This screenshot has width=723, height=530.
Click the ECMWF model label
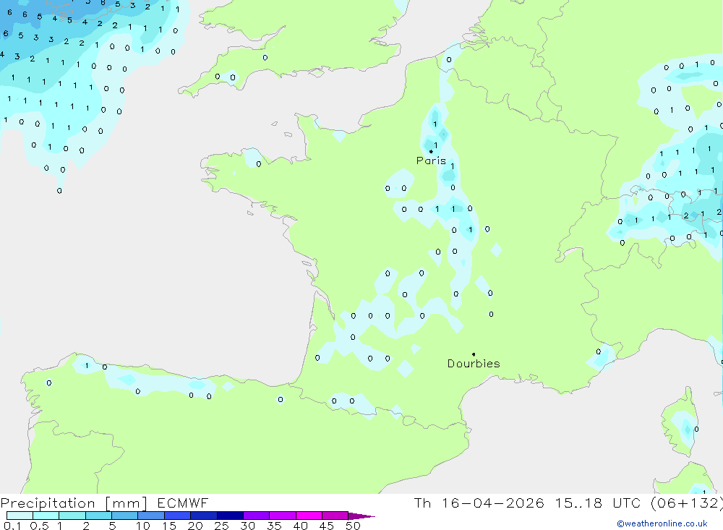pos(183,503)
